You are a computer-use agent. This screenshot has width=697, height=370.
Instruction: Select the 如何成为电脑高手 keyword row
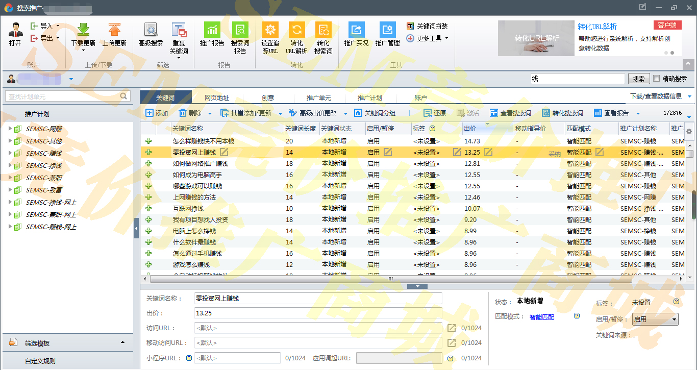point(413,175)
